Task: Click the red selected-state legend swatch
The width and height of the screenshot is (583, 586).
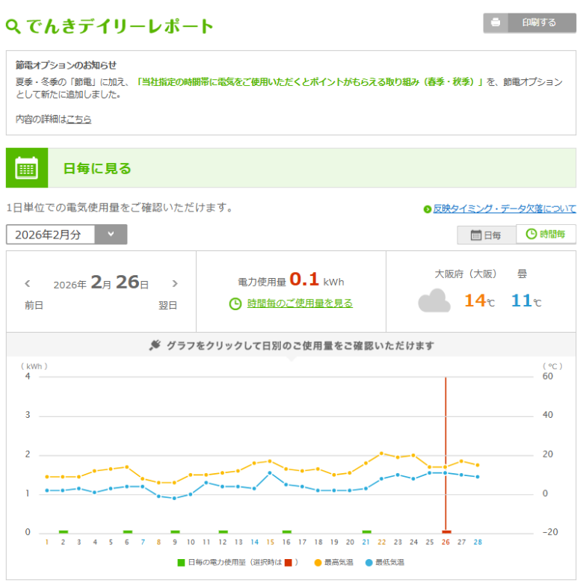Action: pos(289,562)
